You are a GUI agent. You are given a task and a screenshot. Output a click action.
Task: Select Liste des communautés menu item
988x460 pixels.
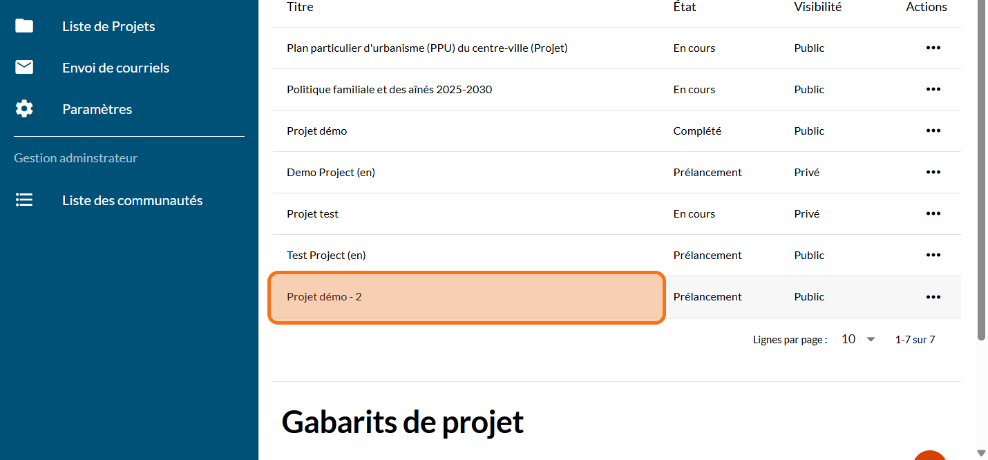[x=132, y=200]
